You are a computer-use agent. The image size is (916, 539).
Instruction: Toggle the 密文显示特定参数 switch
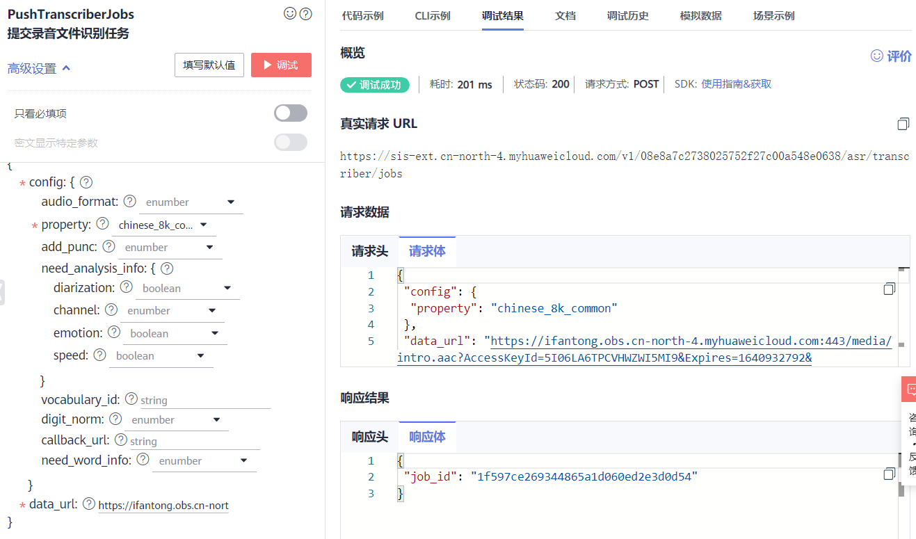[291, 143]
